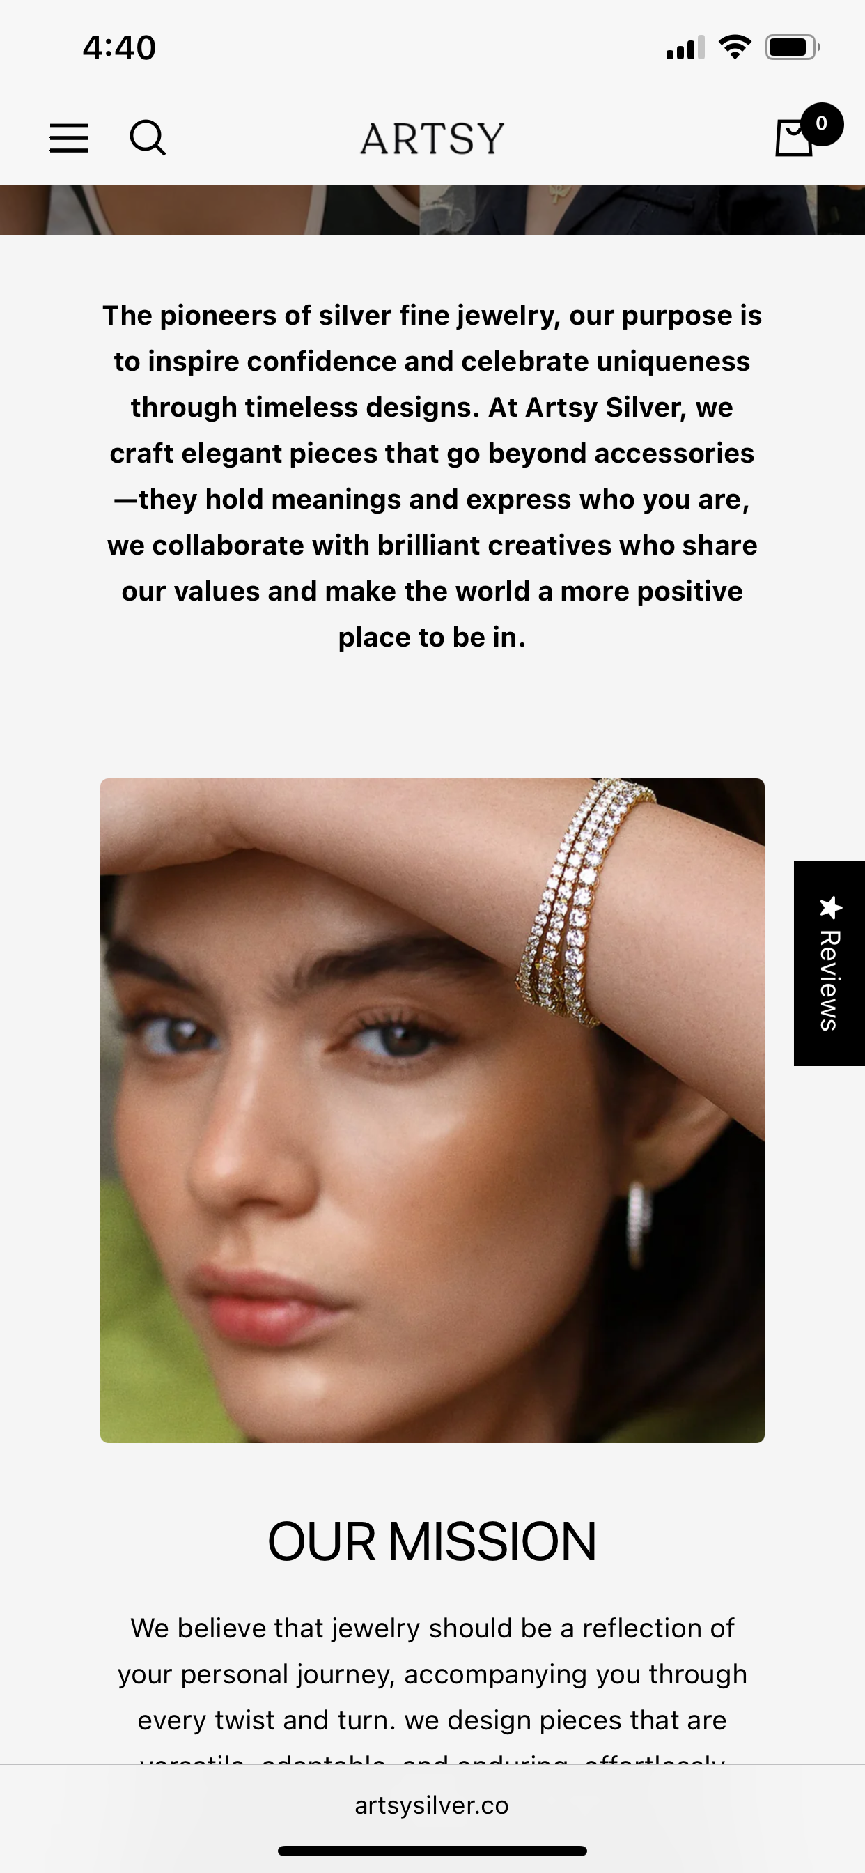Image resolution: width=865 pixels, height=1873 pixels.
Task: Tap the cropped banner image below the header
Action: pyautogui.click(x=432, y=210)
